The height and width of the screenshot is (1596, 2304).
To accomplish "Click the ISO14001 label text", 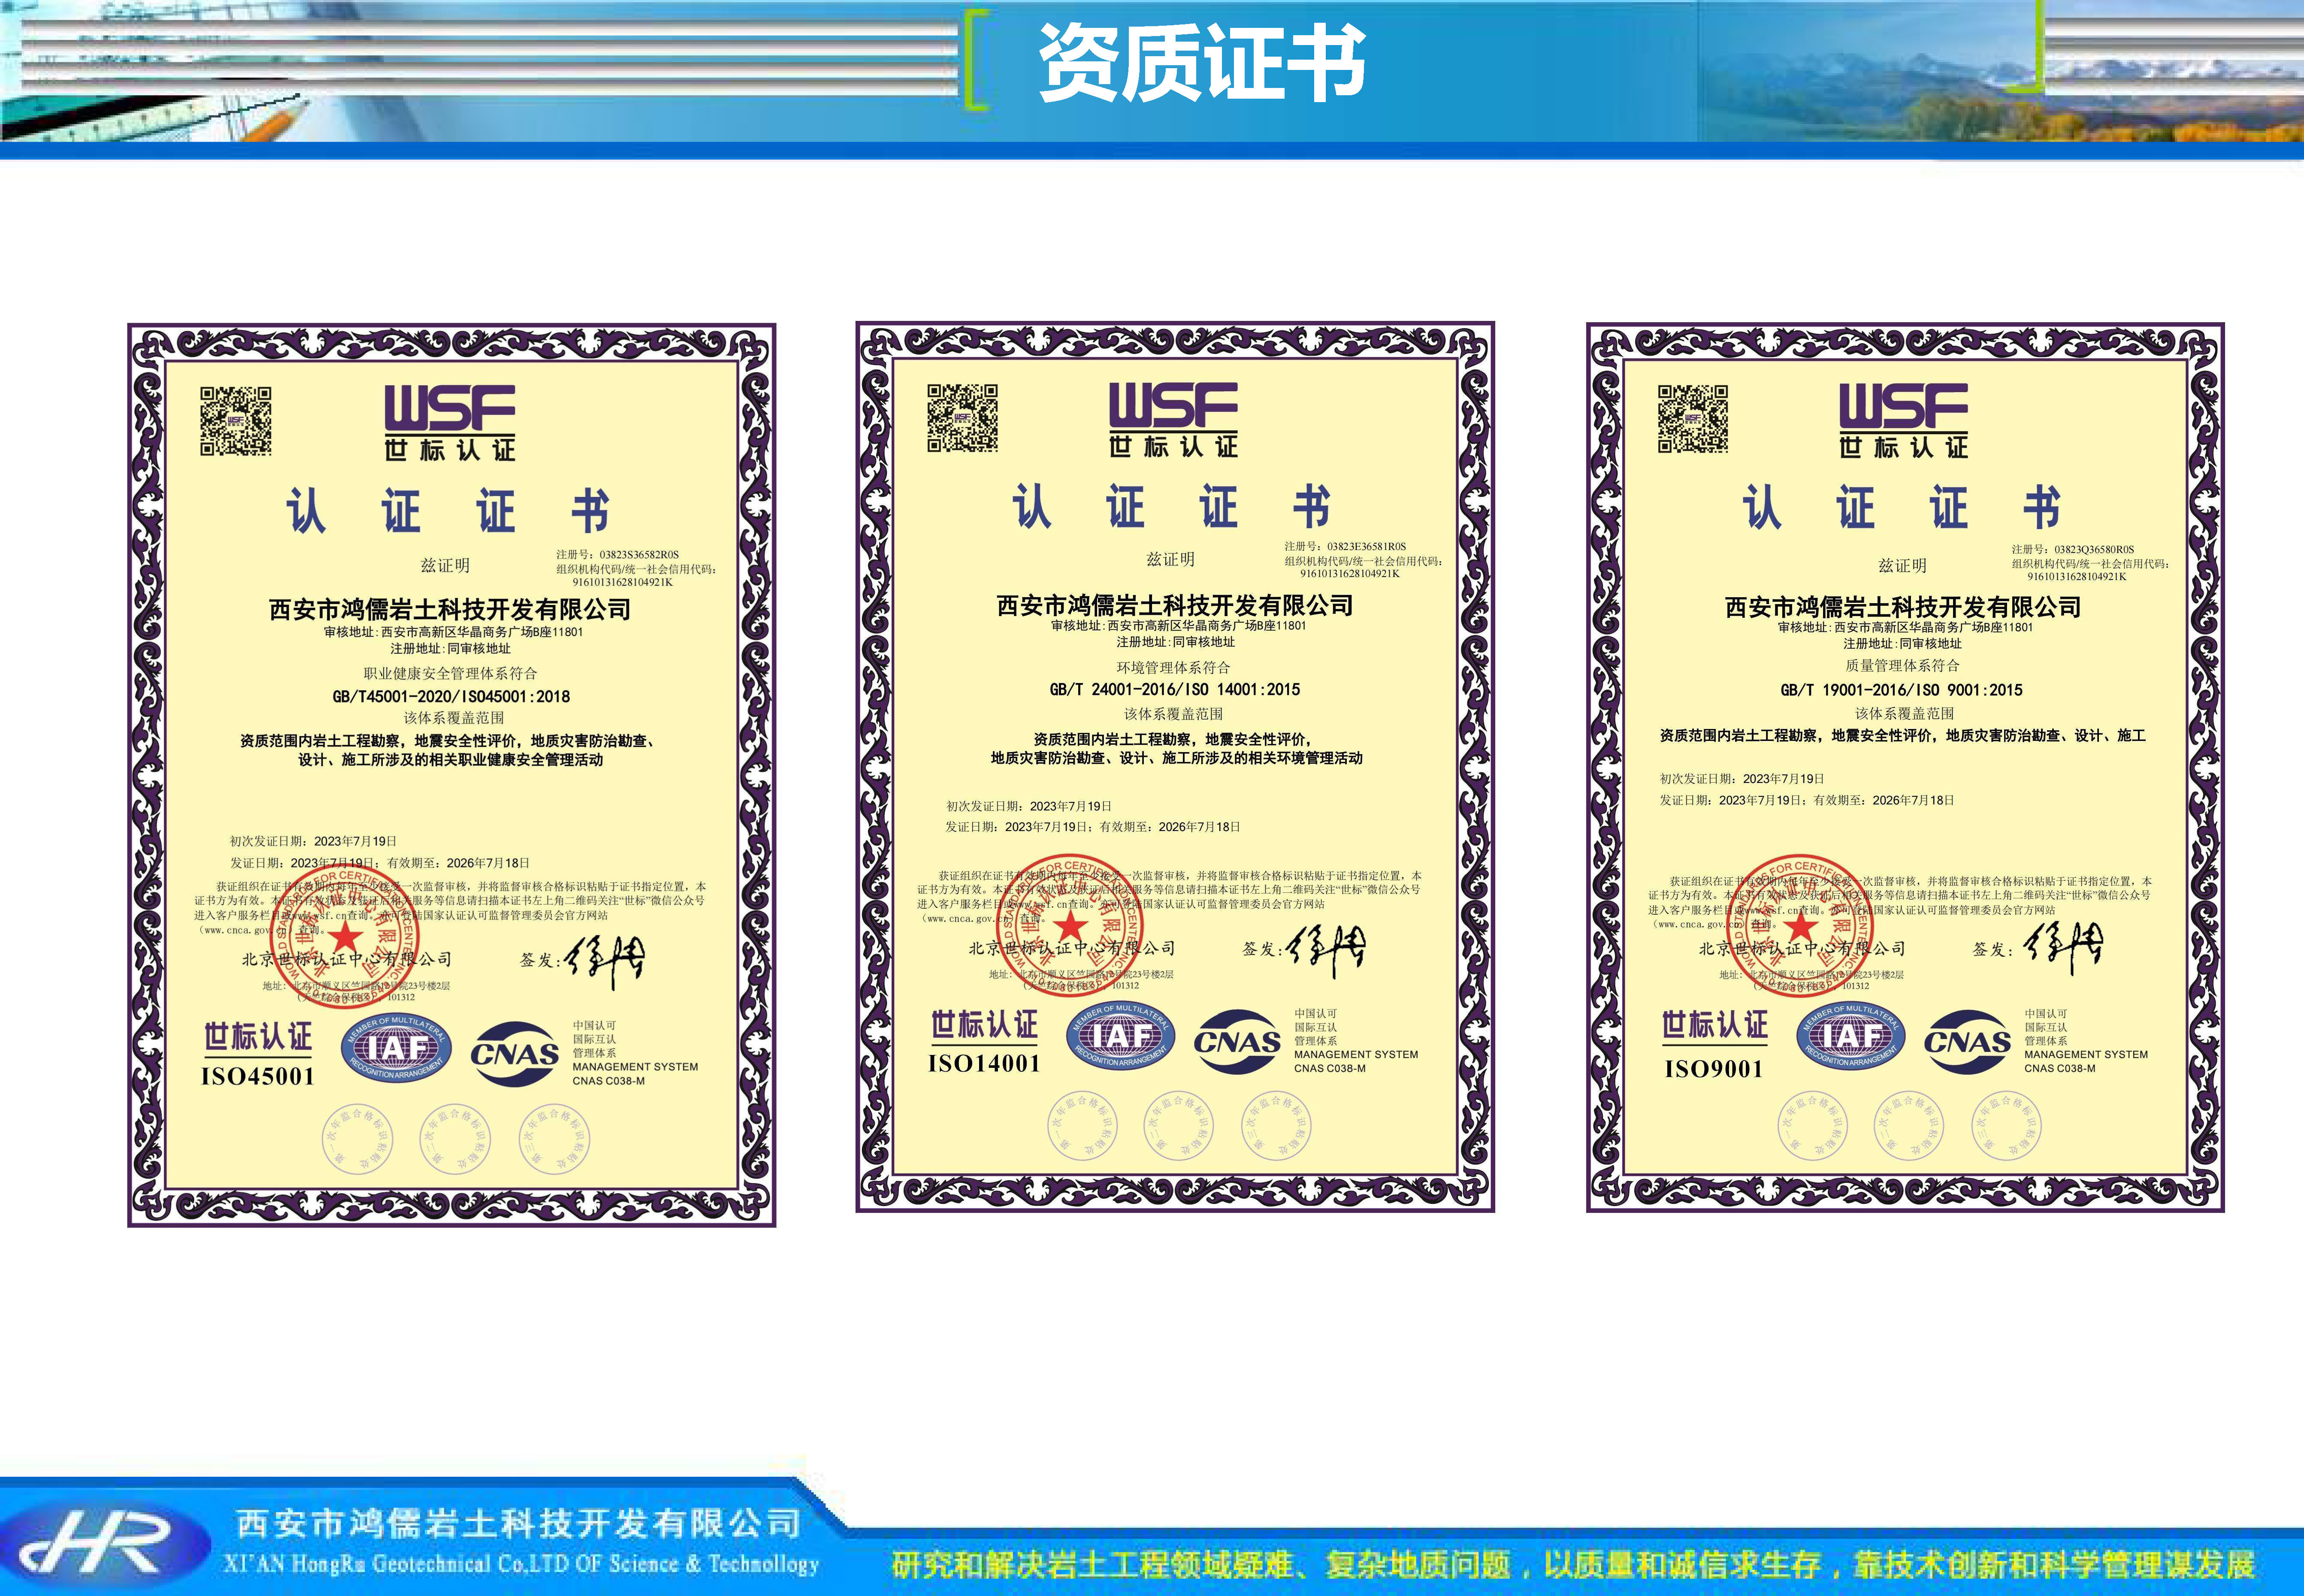I will click(984, 1064).
